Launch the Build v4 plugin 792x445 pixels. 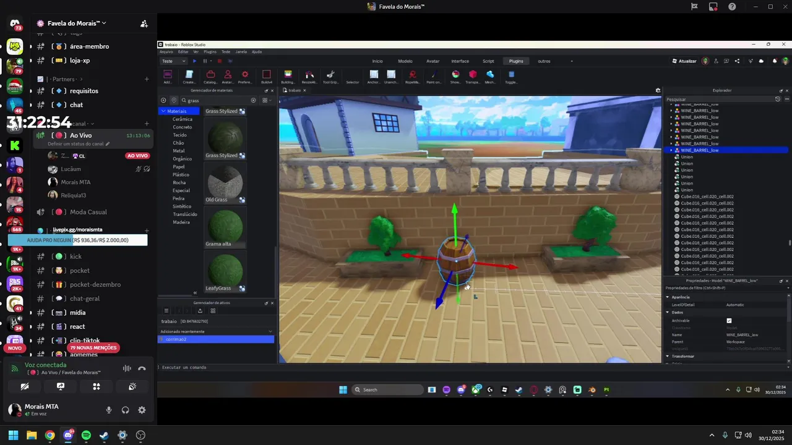pyautogui.click(x=267, y=75)
